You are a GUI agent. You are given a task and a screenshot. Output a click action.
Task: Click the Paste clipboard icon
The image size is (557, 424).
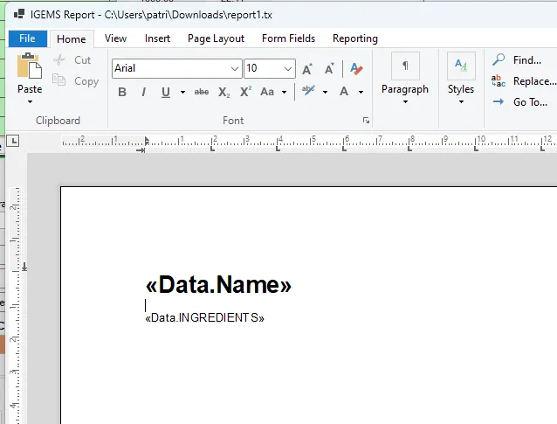point(30,66)
